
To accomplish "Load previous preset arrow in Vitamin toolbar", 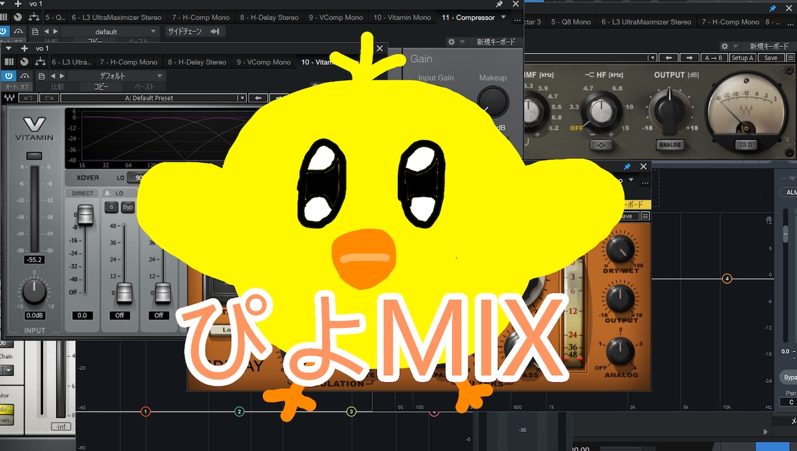I will point(259,98).
